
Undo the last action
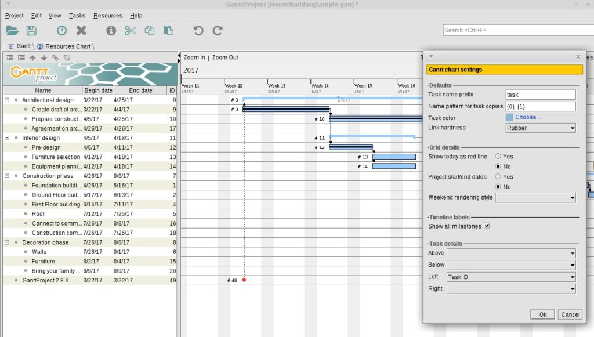[198, 30]
